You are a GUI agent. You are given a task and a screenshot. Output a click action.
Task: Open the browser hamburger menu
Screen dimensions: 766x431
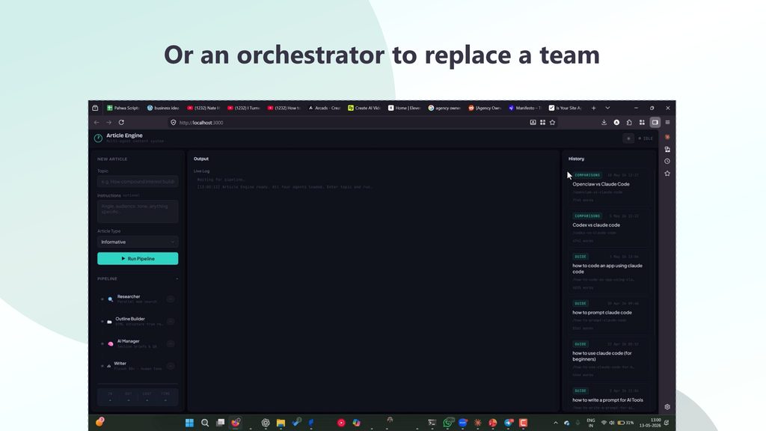coord(667,123)
